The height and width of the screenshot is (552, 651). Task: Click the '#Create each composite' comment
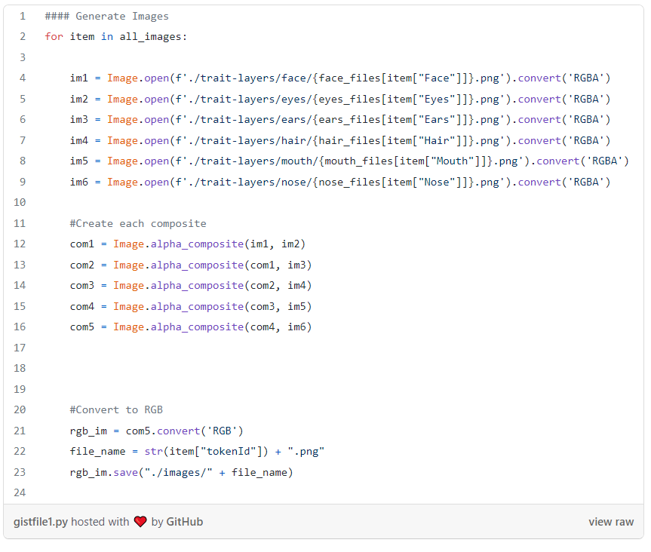[138, 223]
